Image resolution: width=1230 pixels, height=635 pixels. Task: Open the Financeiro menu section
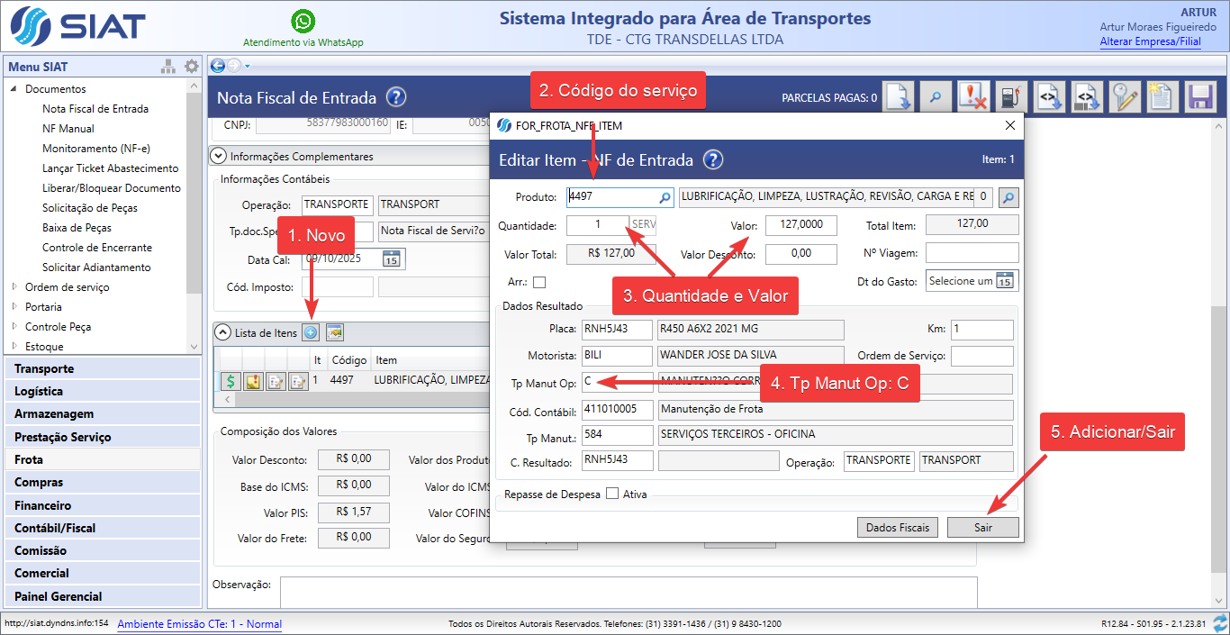point(43,505)
